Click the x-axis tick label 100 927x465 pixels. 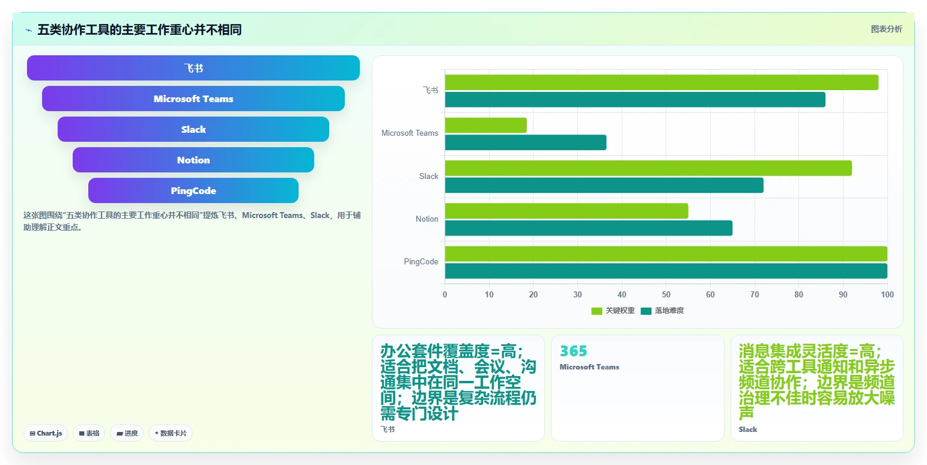pos(887,294)
